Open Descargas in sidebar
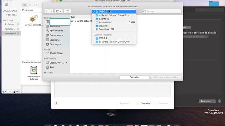Screen dimensions: 225x126 point(53,44)
